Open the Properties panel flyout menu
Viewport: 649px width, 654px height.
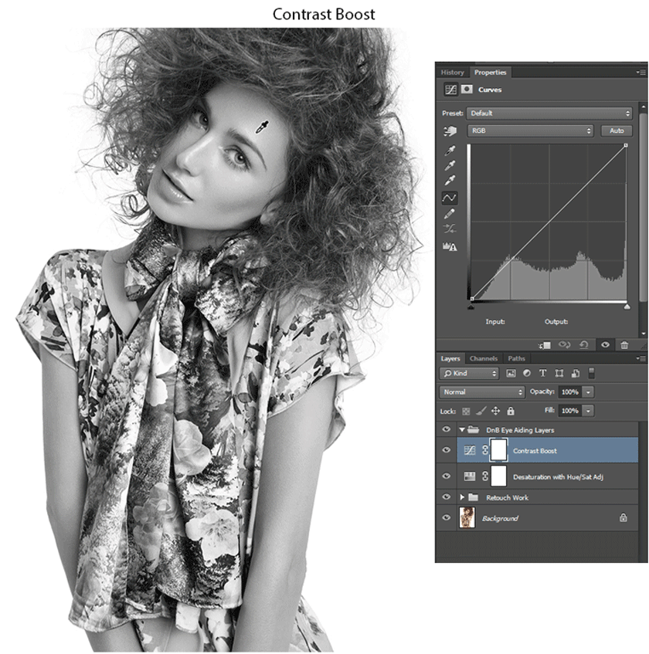pyautogui.click(x=641, y=72)
